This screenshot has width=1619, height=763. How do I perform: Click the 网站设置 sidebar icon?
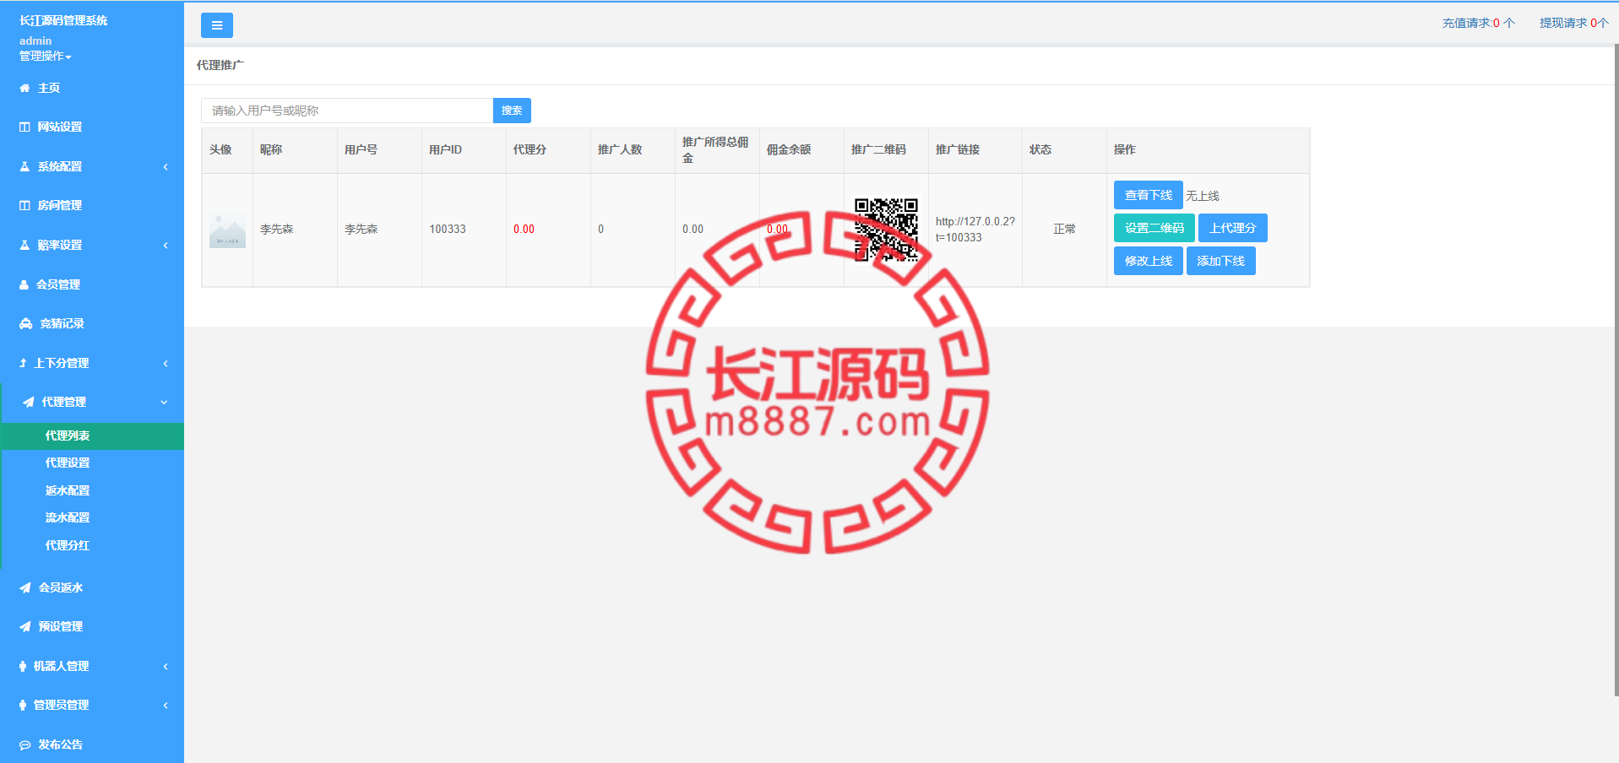pos(24,127)
